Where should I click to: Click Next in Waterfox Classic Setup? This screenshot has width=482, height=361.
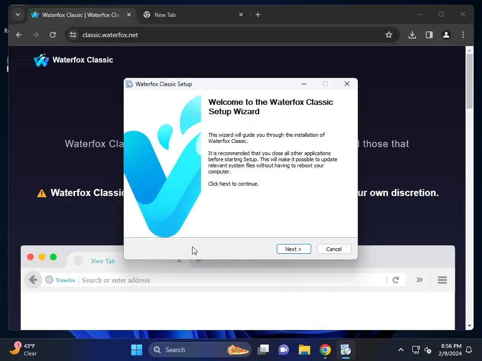click(x=294, y=249)
